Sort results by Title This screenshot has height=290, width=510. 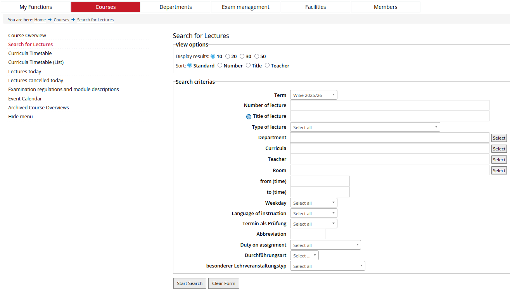pyautogui.click(x=248, y=65)
